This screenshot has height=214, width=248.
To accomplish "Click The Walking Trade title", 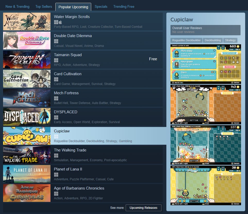I will pos(70,150).
